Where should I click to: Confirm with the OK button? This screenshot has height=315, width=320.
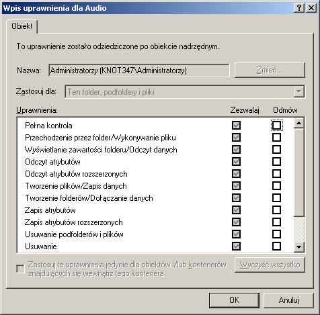tap(234, 300)
